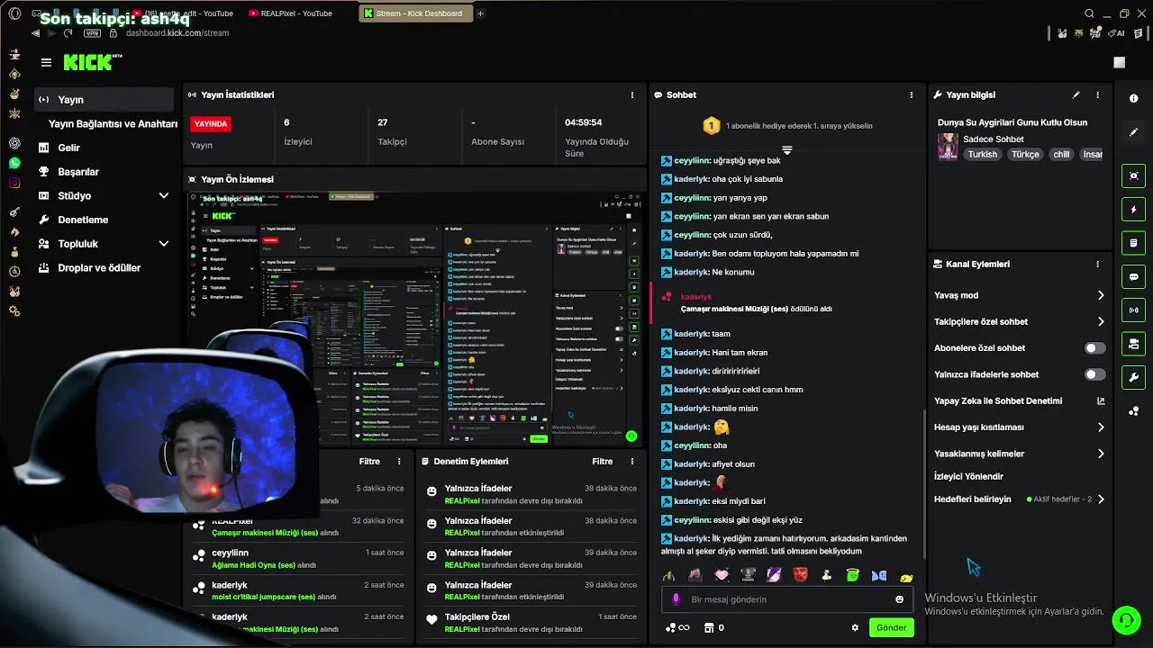Open Hedefleri belirleyin active goals

[1020, 499]
